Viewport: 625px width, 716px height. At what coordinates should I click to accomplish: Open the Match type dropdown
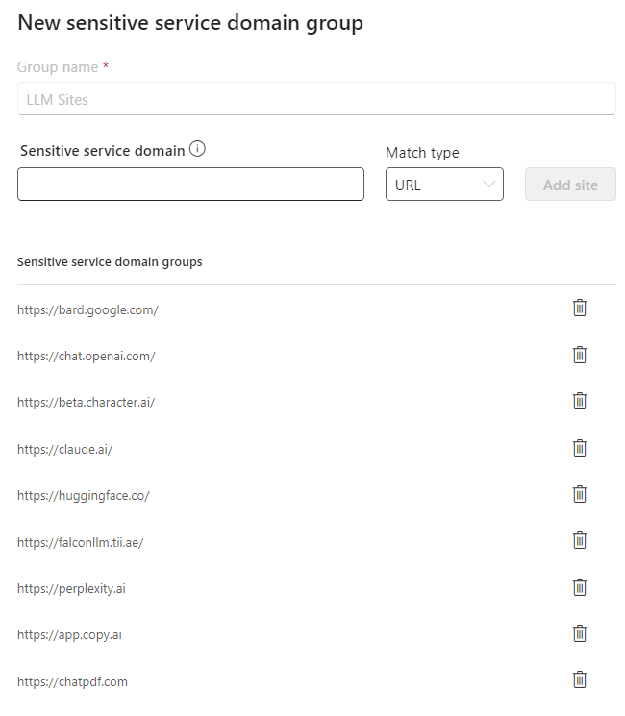coord(444,185)
